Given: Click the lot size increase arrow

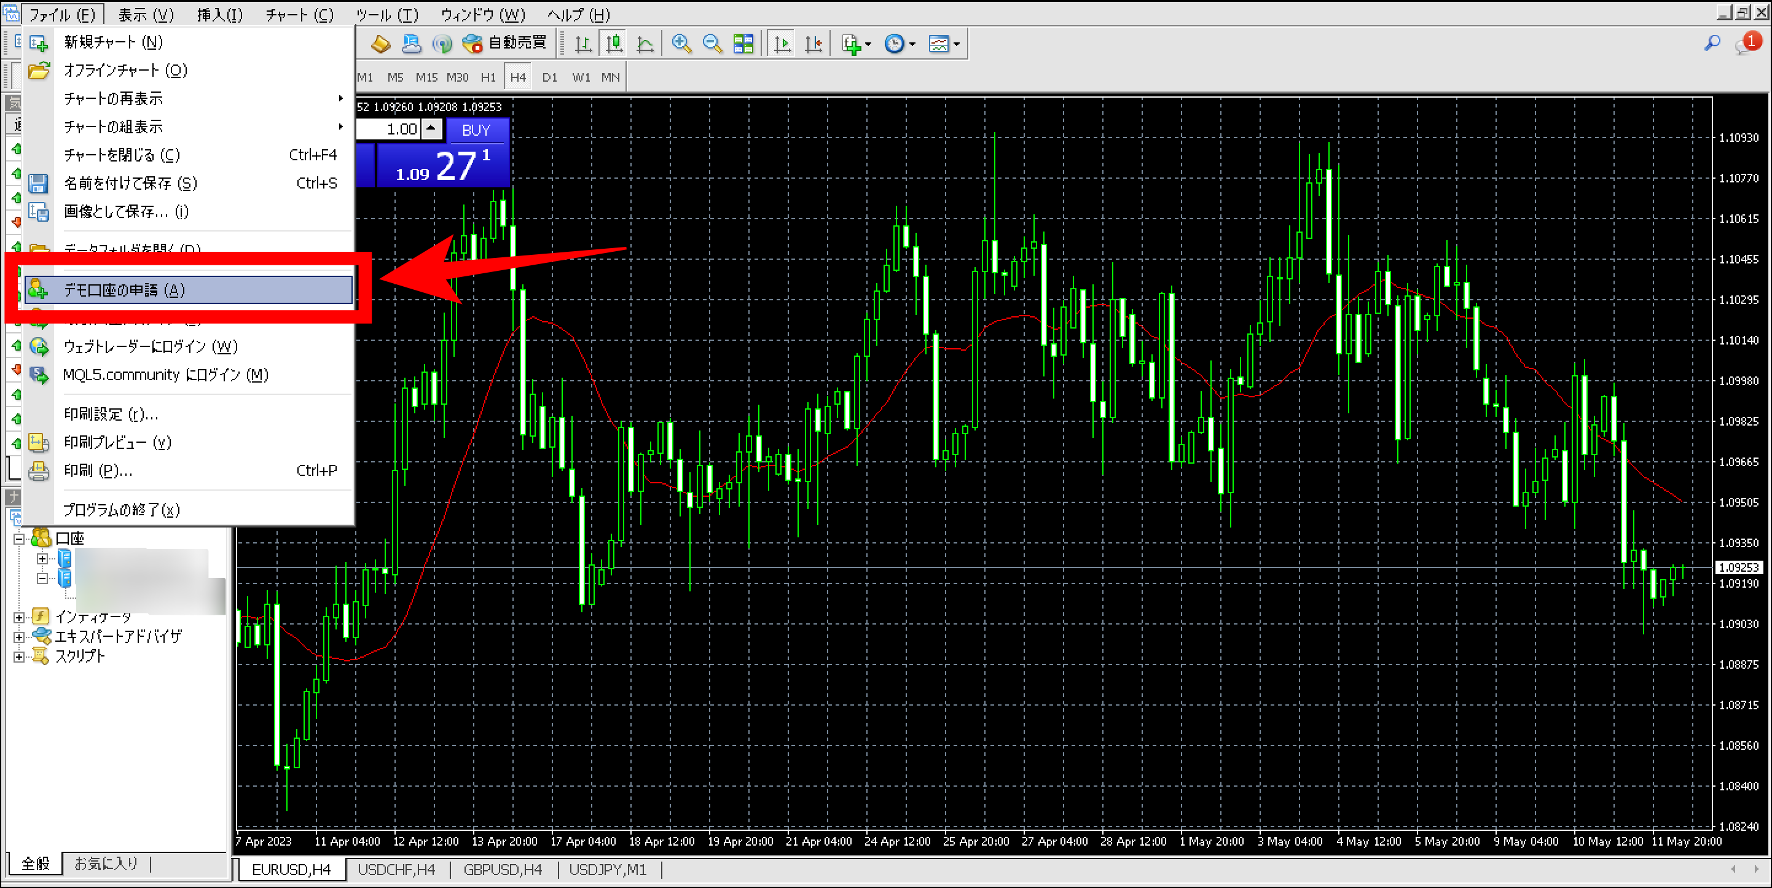Looking at the screenshot, I should 431,128.
